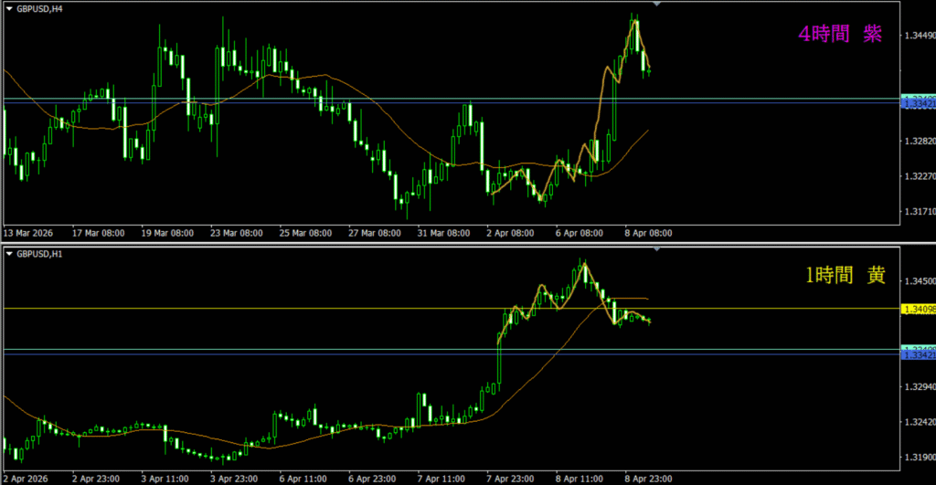Click the 8 Apr 08:00 time label

click(646, 234)
